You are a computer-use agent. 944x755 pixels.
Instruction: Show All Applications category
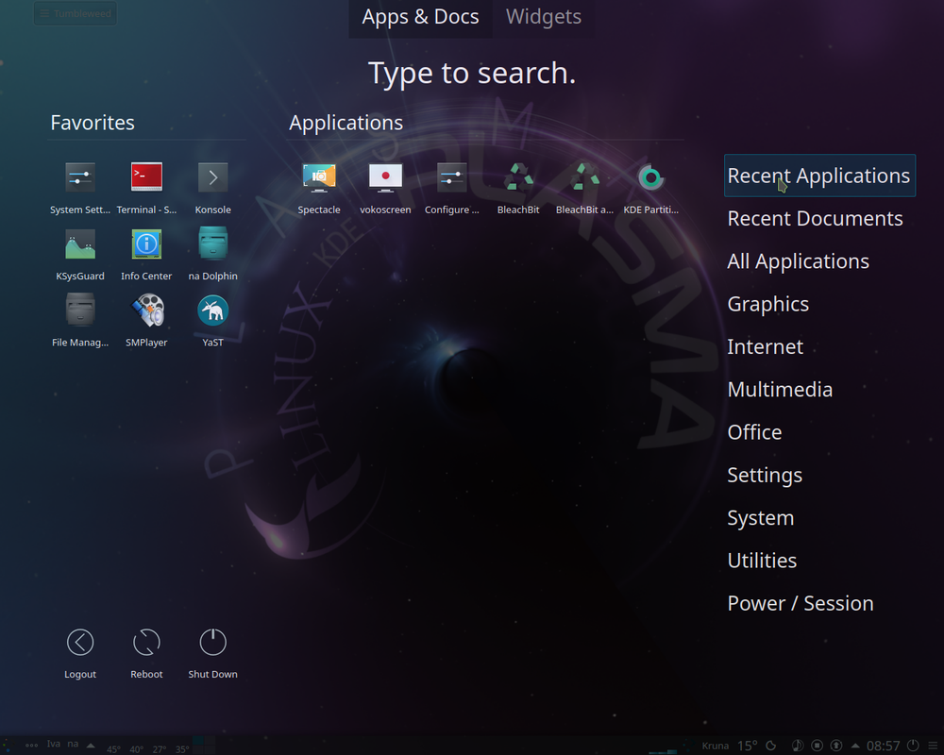[799, 261]
